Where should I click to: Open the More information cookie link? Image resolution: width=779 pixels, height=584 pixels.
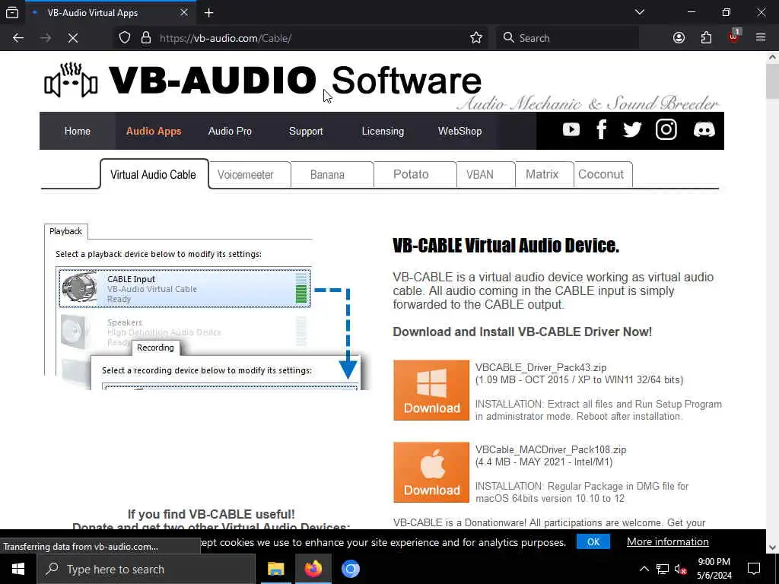pyautogui.click(x=667, y=541)
